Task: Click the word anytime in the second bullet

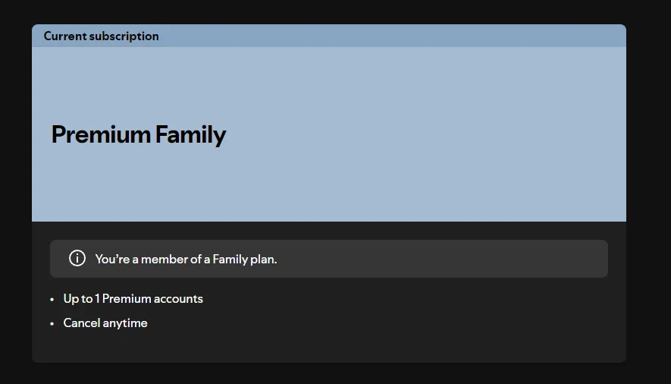Action: click(125, 323)
